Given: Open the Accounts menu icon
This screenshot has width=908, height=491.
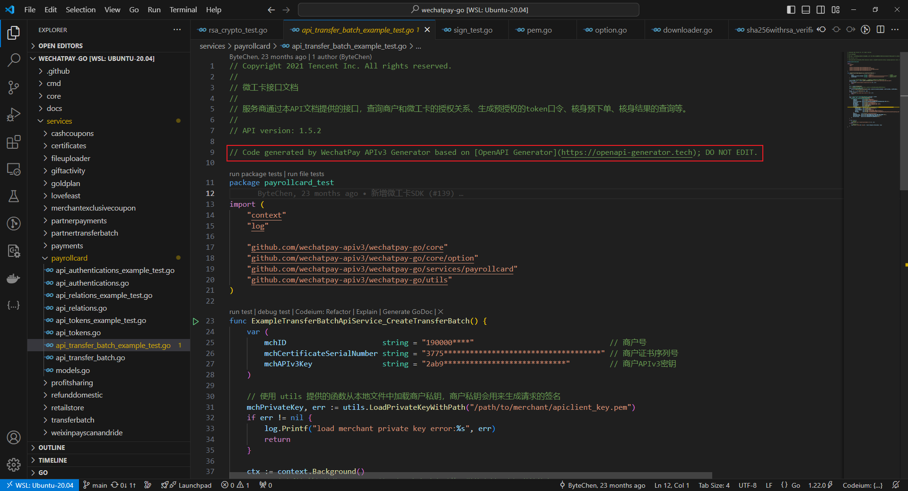Looking at the screenshot, I should 14,438.
